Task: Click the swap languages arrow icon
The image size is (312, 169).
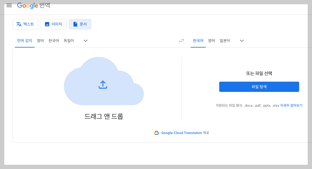Action: coord(181,41)
